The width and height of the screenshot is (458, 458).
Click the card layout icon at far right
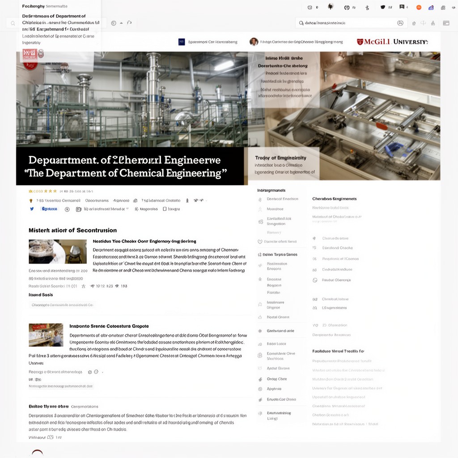[x=446, y=23]
